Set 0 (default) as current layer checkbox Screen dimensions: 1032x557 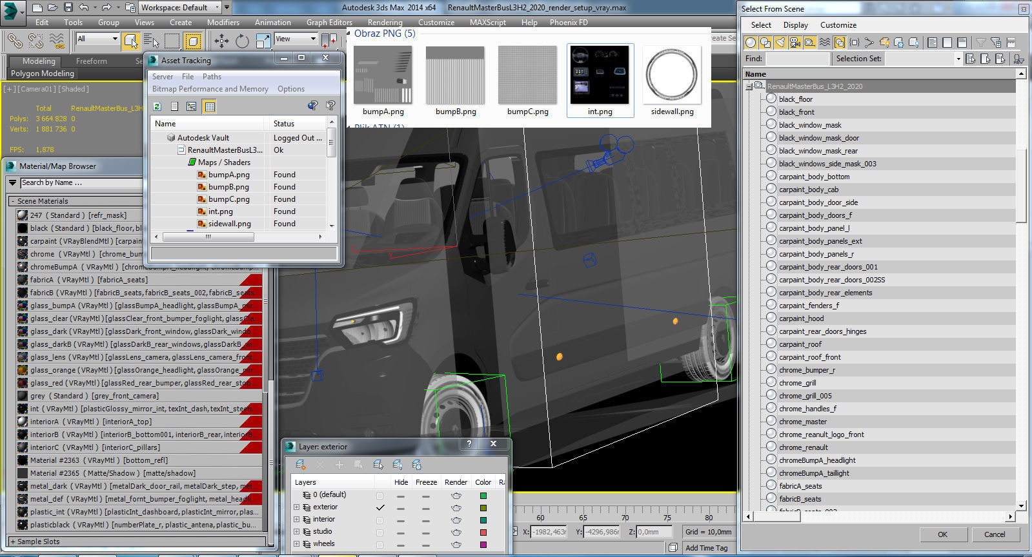click(x=379, y=496)
